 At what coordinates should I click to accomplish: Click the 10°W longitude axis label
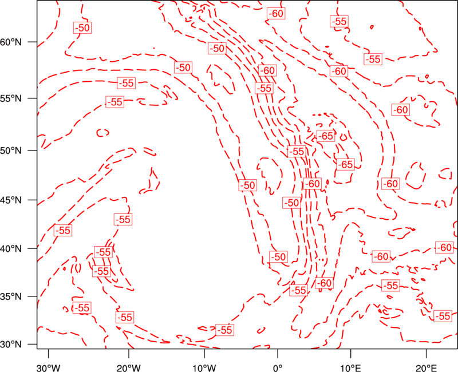click(x=204, y=367)
